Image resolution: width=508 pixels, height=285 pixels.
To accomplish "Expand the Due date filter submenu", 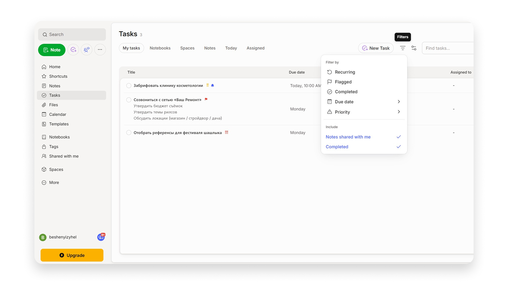I will pyautogui.click(x=364, y=102).
